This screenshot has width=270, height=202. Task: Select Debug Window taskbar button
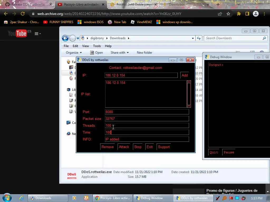153,198
